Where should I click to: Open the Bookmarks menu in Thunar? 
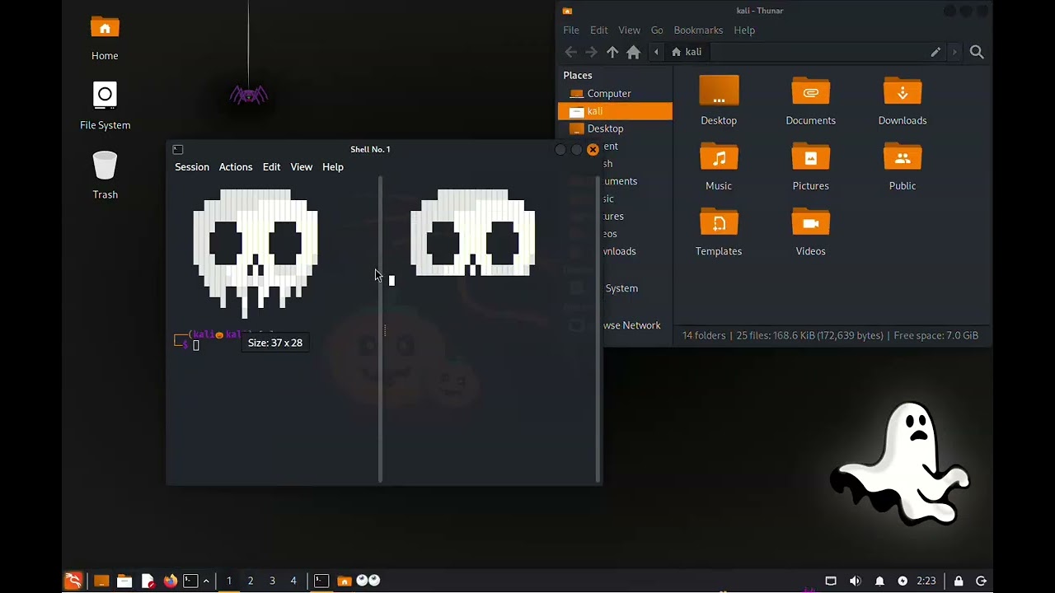click(697, 30)
